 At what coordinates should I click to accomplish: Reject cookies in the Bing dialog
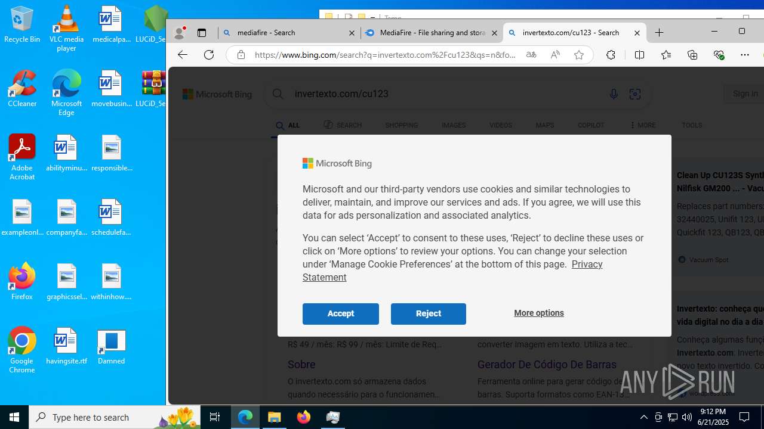tap(429, 313)
